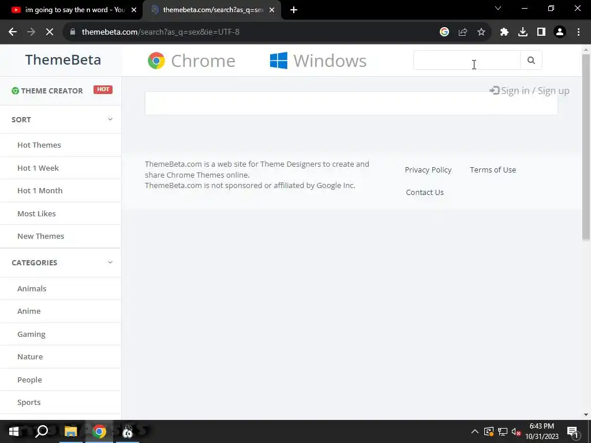Screen dimensions: 591x443
Task: Open the Chrome three-dot menu
Action: click(578, 32)
